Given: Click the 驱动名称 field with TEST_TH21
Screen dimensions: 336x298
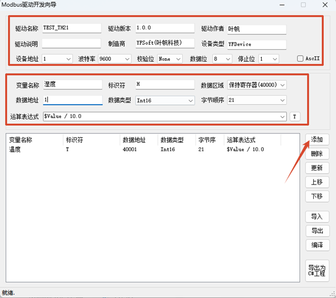Looking at the screenshot, I should (x=71, y=28).
